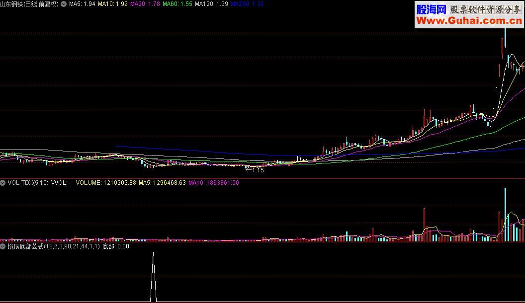
Task: Select the MA10: 1.99 label
Action: [112, 4]
